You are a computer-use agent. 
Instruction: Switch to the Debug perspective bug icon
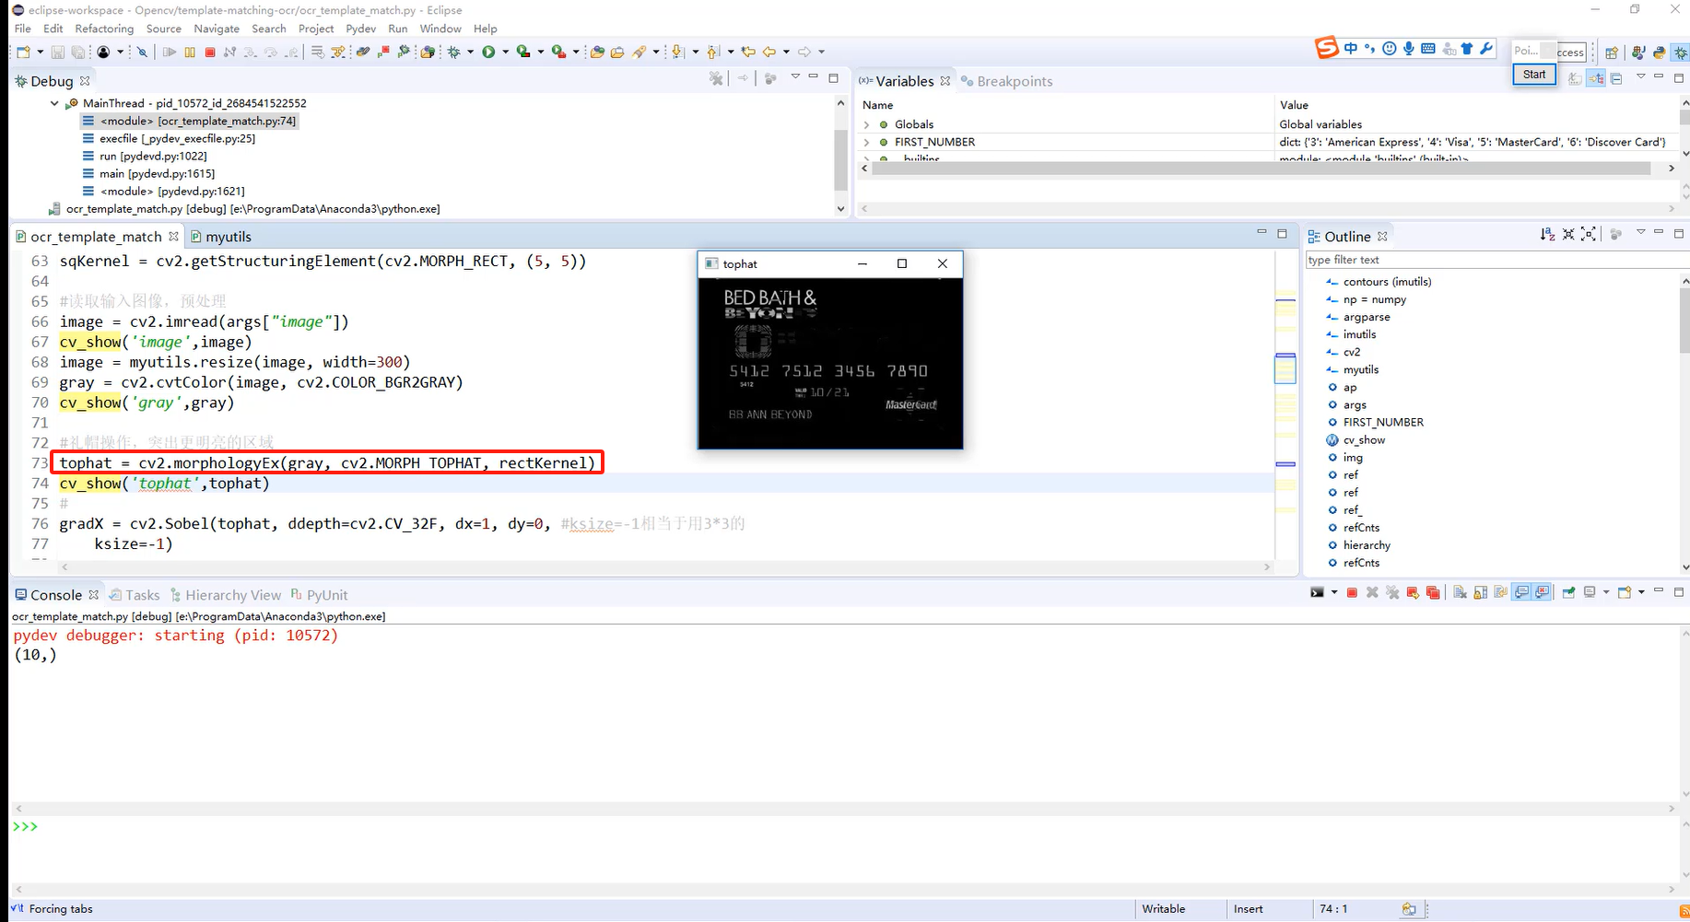(x=1681, y=53)
